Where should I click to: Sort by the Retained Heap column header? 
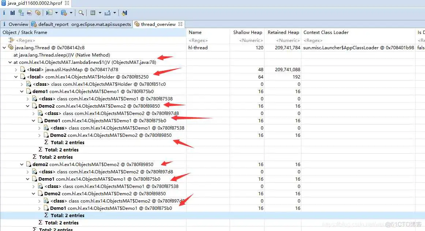283,32
